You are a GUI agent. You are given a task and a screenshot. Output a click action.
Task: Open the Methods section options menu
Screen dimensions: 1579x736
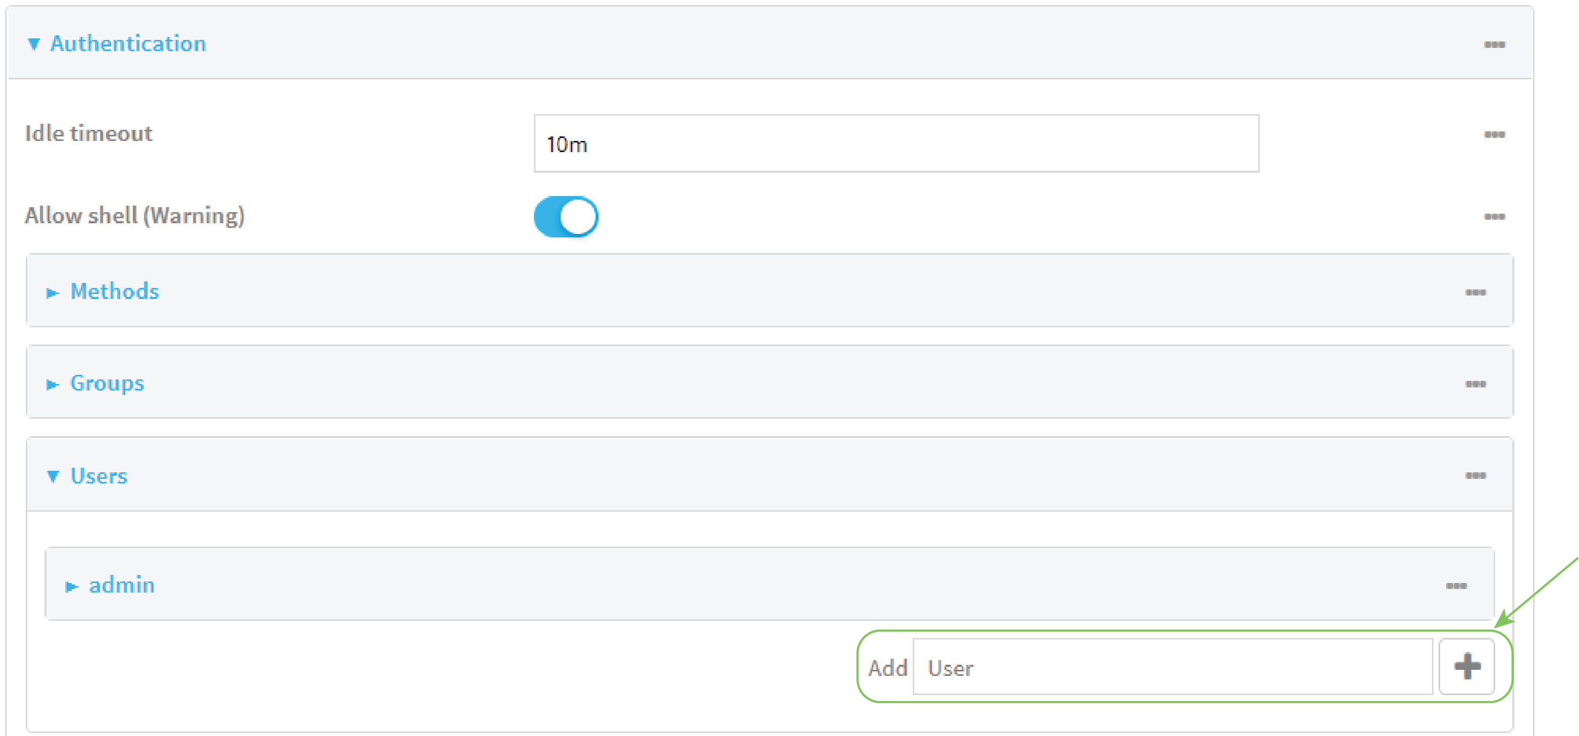click(x=1475, y=292)
